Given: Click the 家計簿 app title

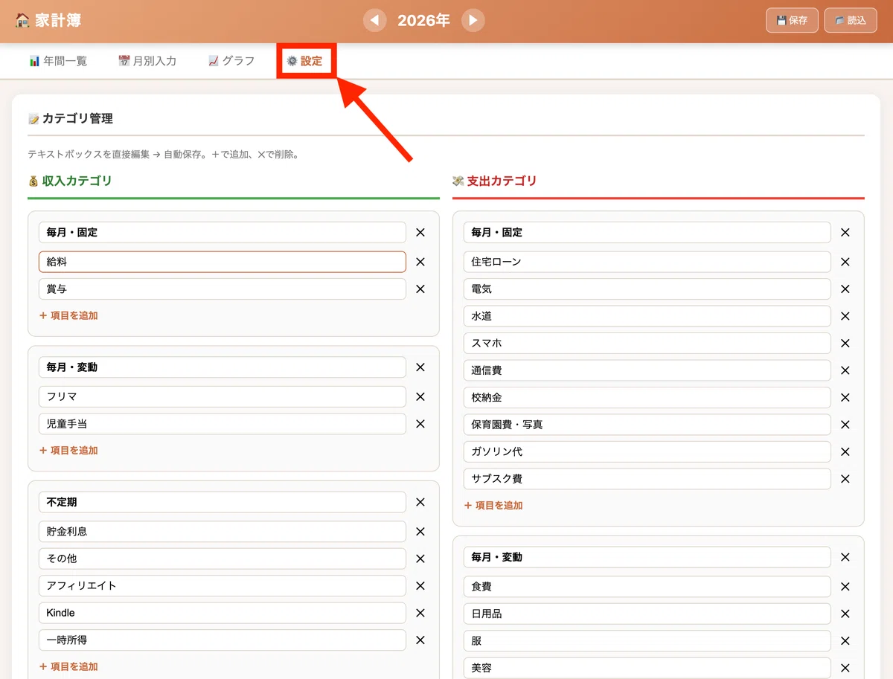Looking at the screenshot, I should (48, 20).
